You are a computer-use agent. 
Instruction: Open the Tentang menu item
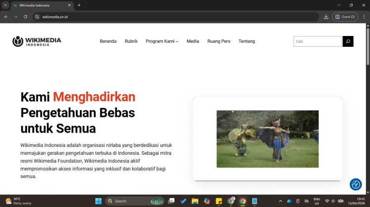point(247,41)
